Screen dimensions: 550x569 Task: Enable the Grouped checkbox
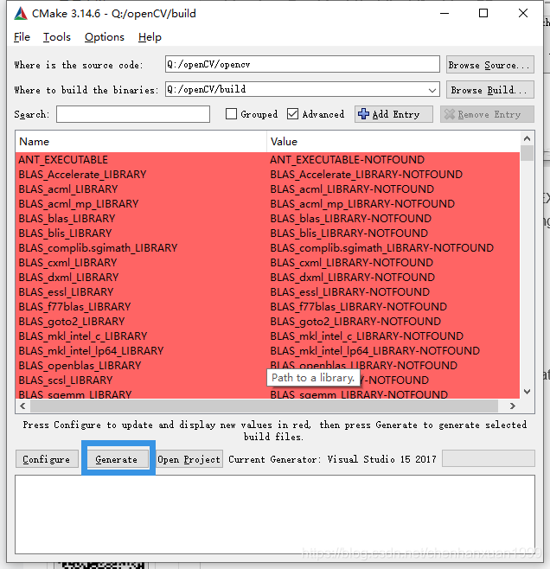click(x=231, y=114)
